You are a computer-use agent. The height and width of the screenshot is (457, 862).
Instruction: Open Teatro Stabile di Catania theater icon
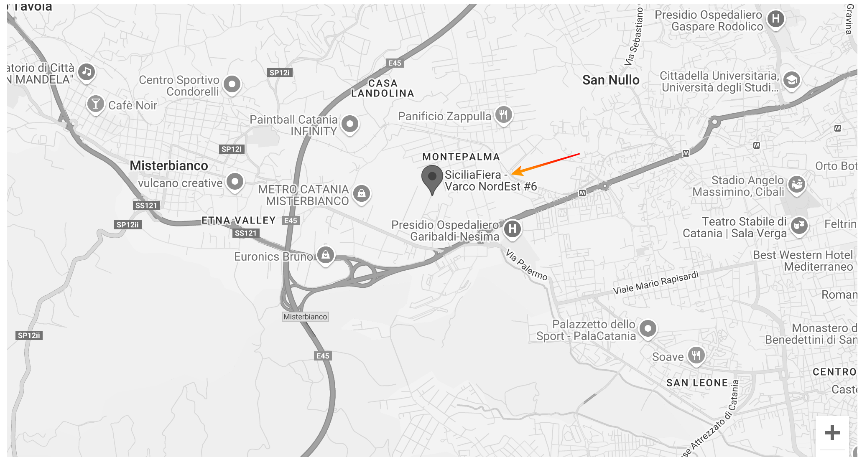799,226
